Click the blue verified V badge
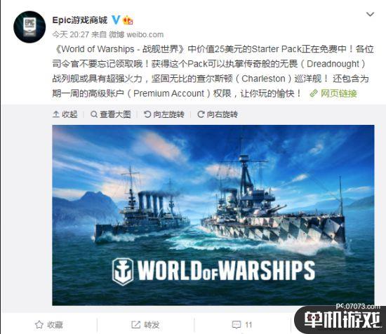 pyautogui.click(x=116, y=20)
